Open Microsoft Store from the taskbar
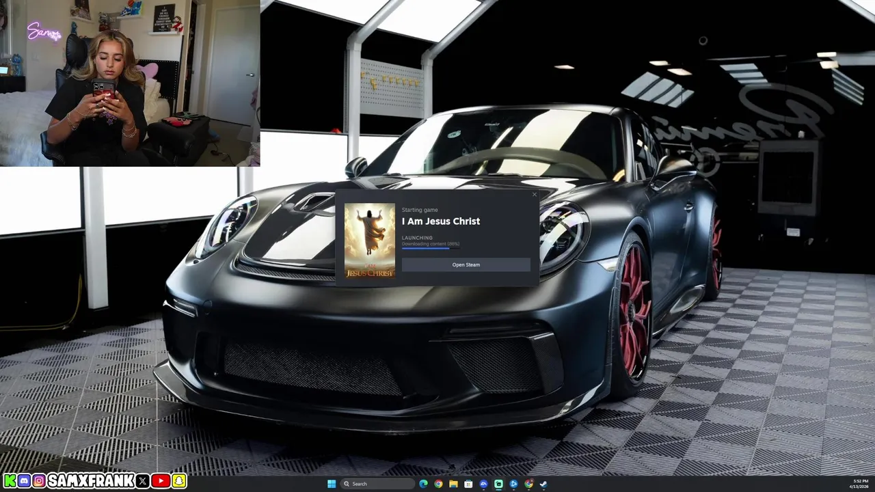 pos(468,484)
